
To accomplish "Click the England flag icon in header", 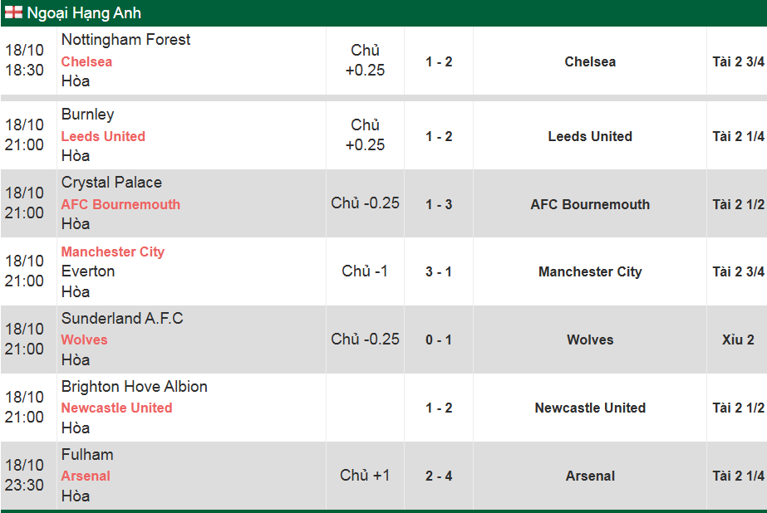I will pyautogui.click(x=14, y=13).
